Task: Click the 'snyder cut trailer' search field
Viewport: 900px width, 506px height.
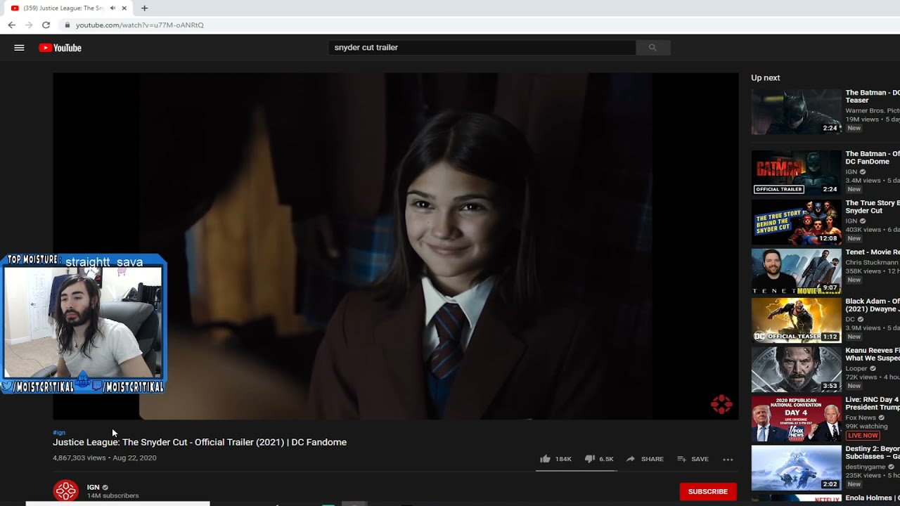Action: (x=482, y=48)
